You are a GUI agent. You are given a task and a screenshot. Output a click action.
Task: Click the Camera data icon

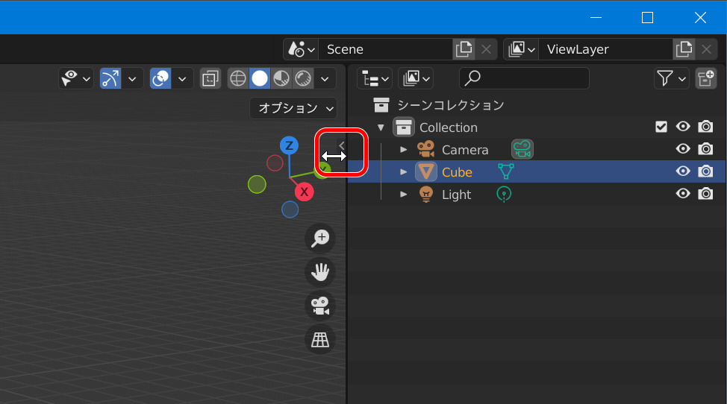(x=522, y=150)
